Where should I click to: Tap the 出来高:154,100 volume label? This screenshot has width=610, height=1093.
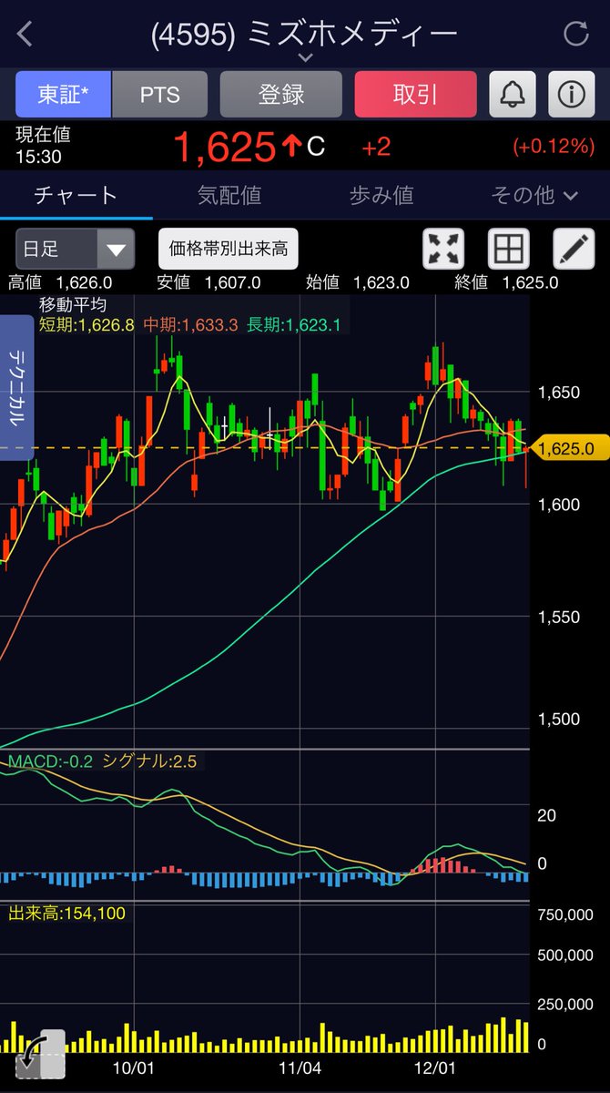[67, 913]
